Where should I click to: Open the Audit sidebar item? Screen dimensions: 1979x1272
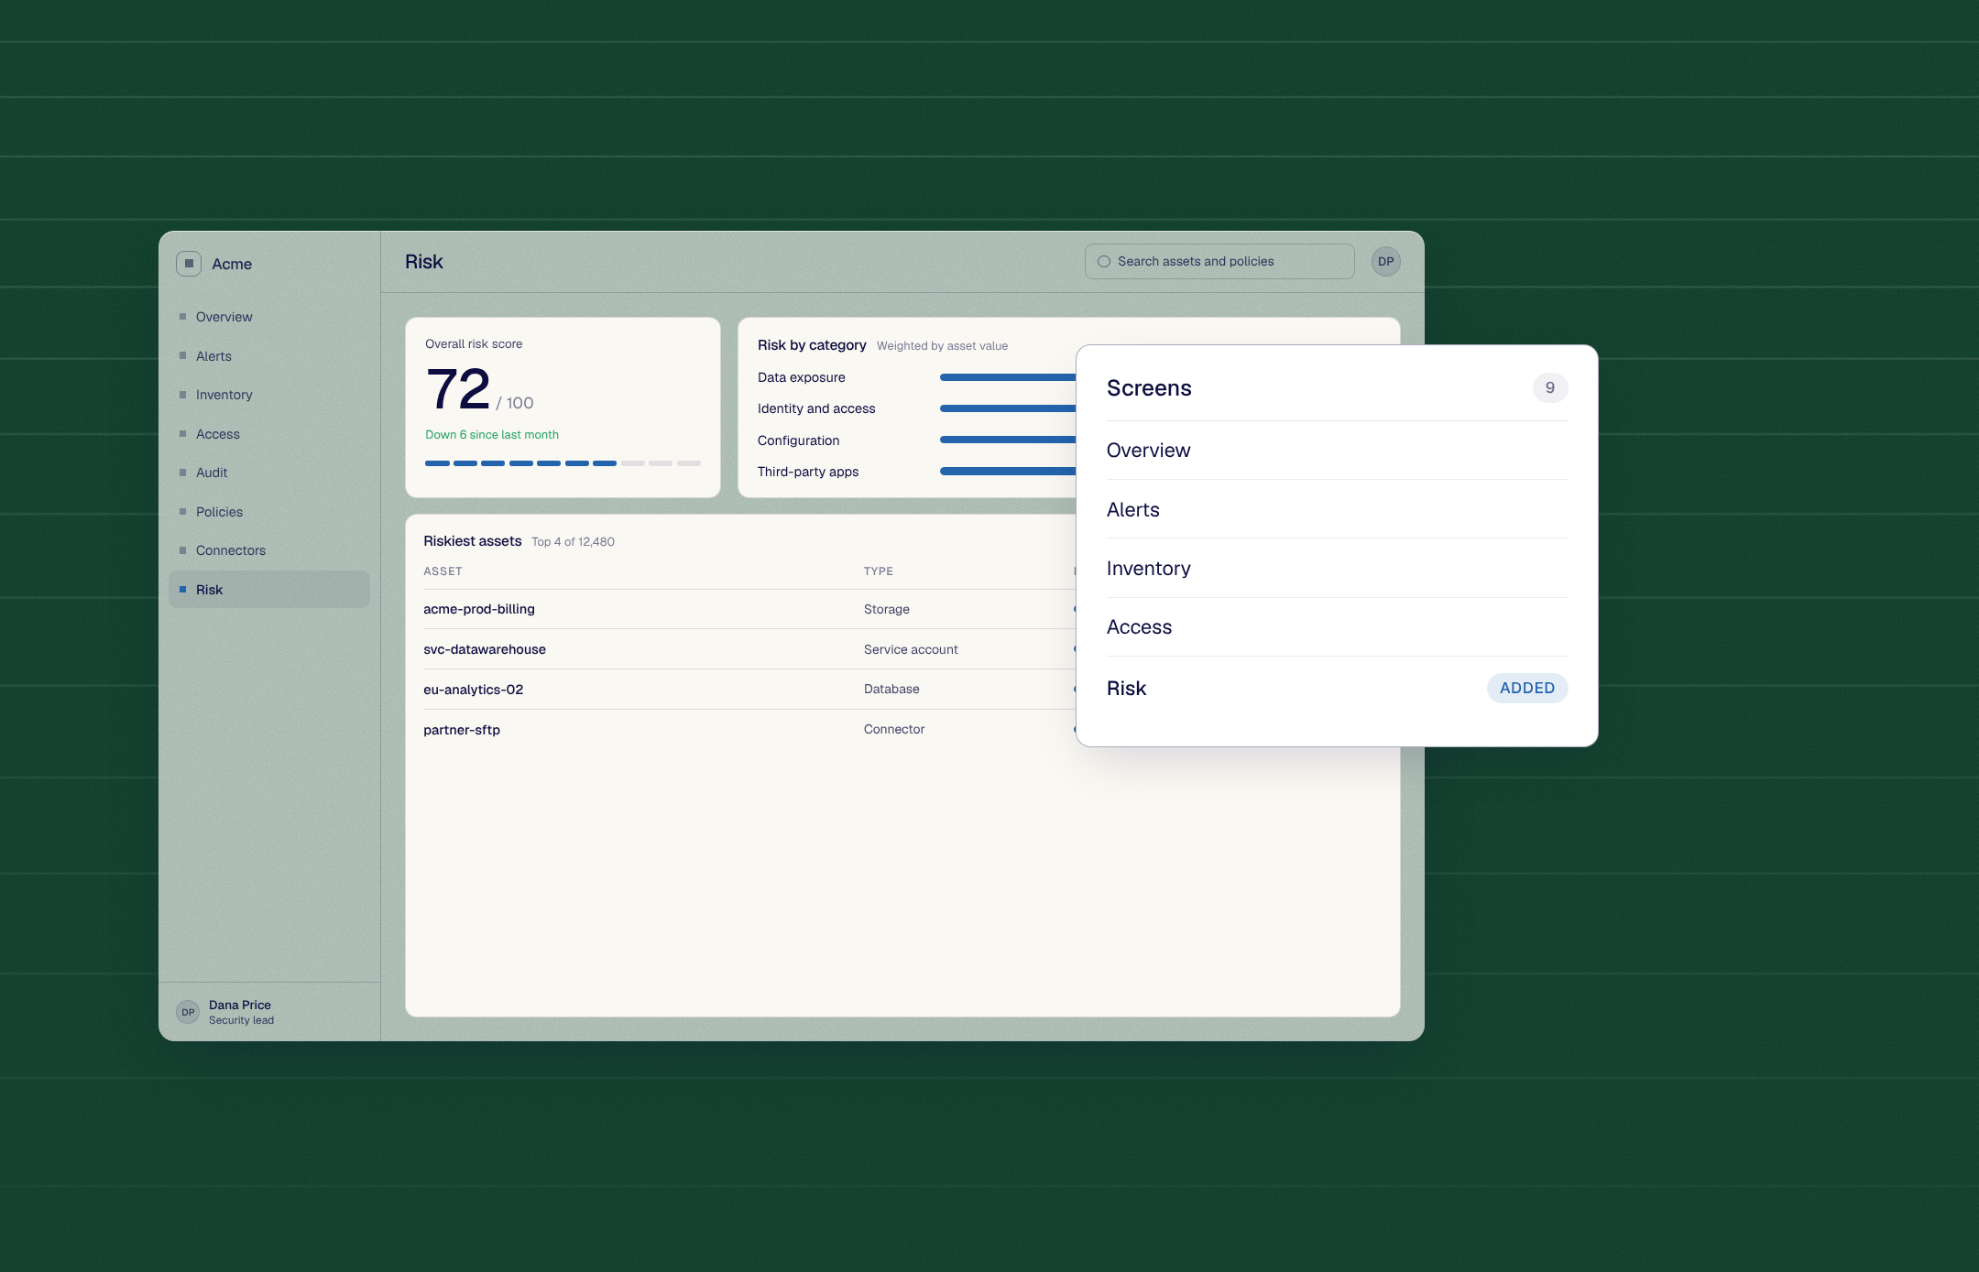(x=269, y=473)
